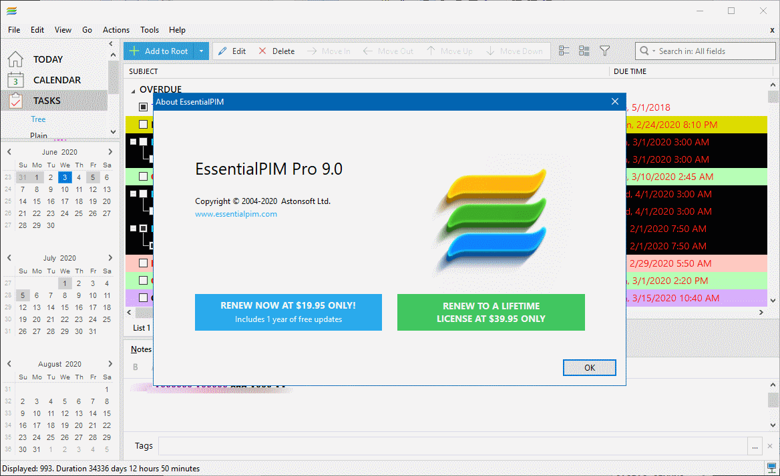The width and height of the screenshot is (780, 476).
Task: Collapse the navigation pane with chevron
Action: 111,44
